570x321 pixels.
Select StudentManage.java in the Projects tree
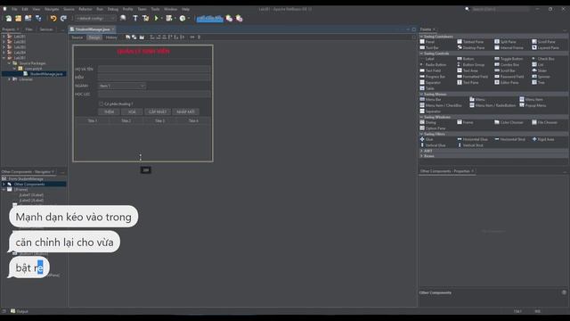pos(45,74)
